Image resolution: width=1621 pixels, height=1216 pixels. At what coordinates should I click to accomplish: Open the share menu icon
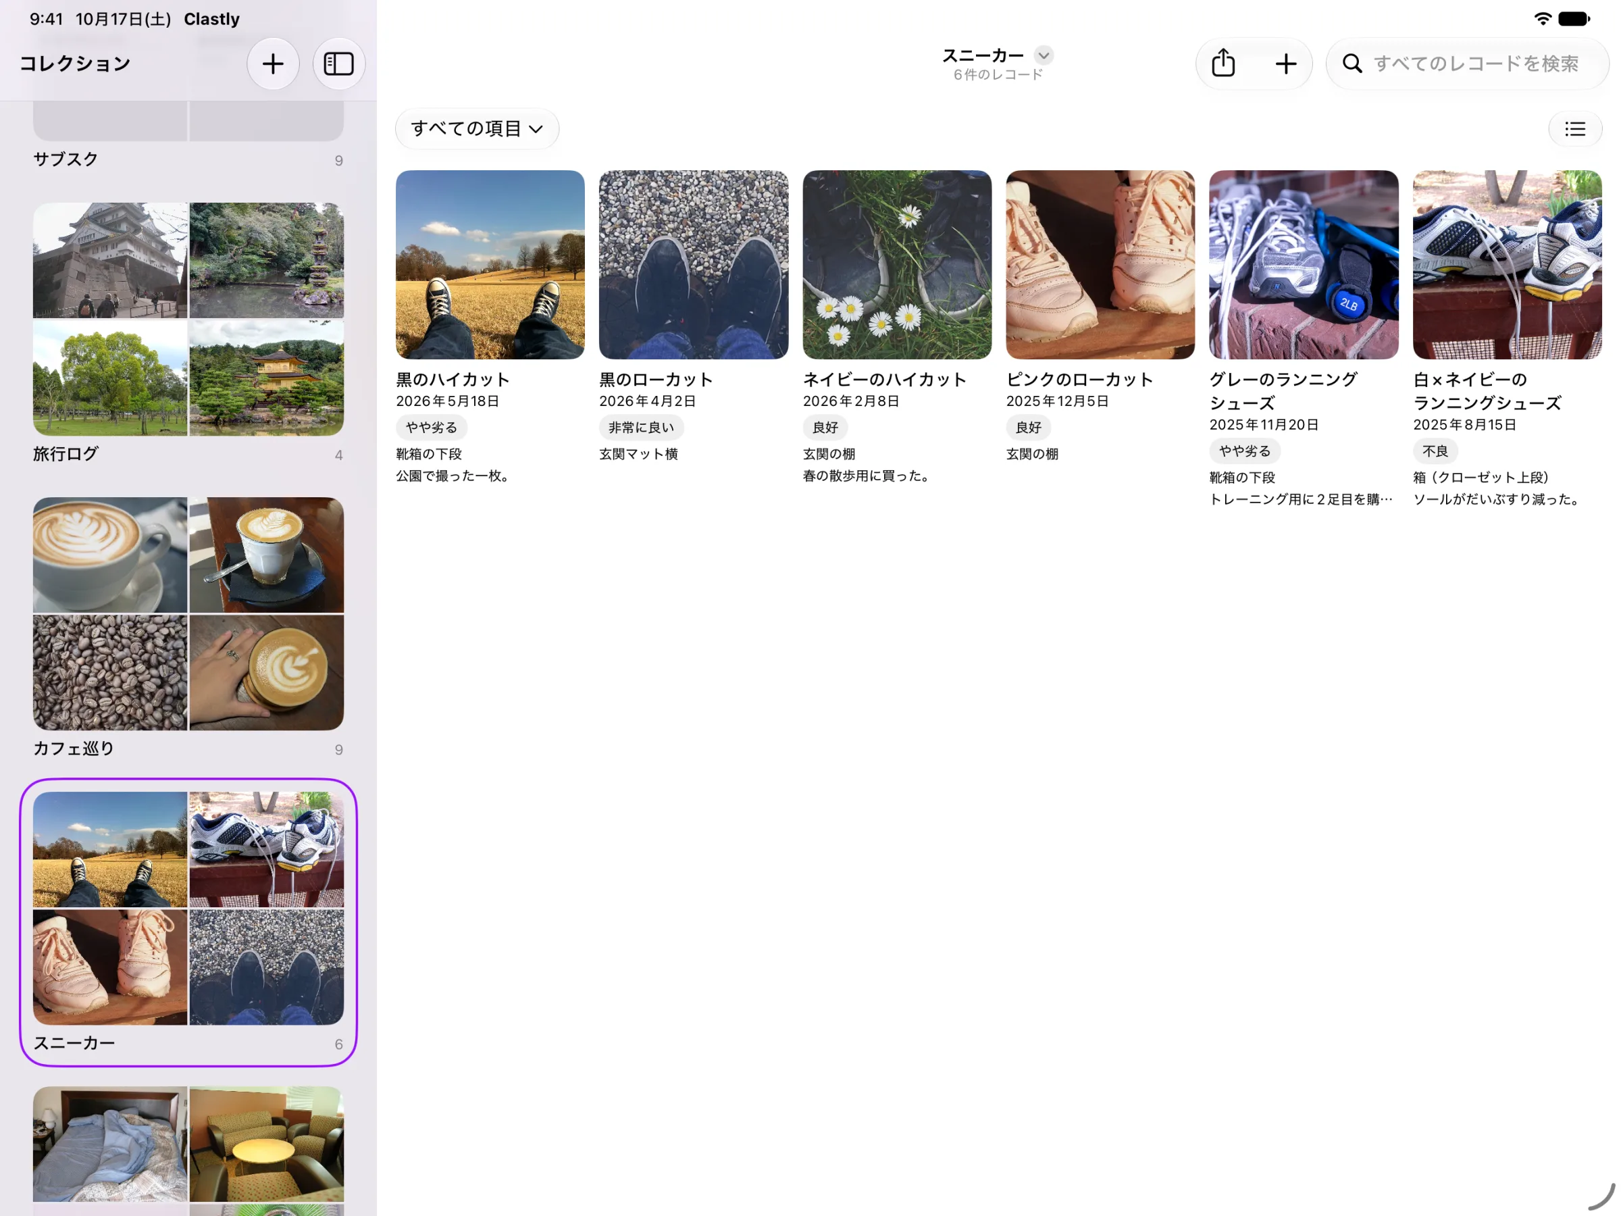pos(1223,64)
